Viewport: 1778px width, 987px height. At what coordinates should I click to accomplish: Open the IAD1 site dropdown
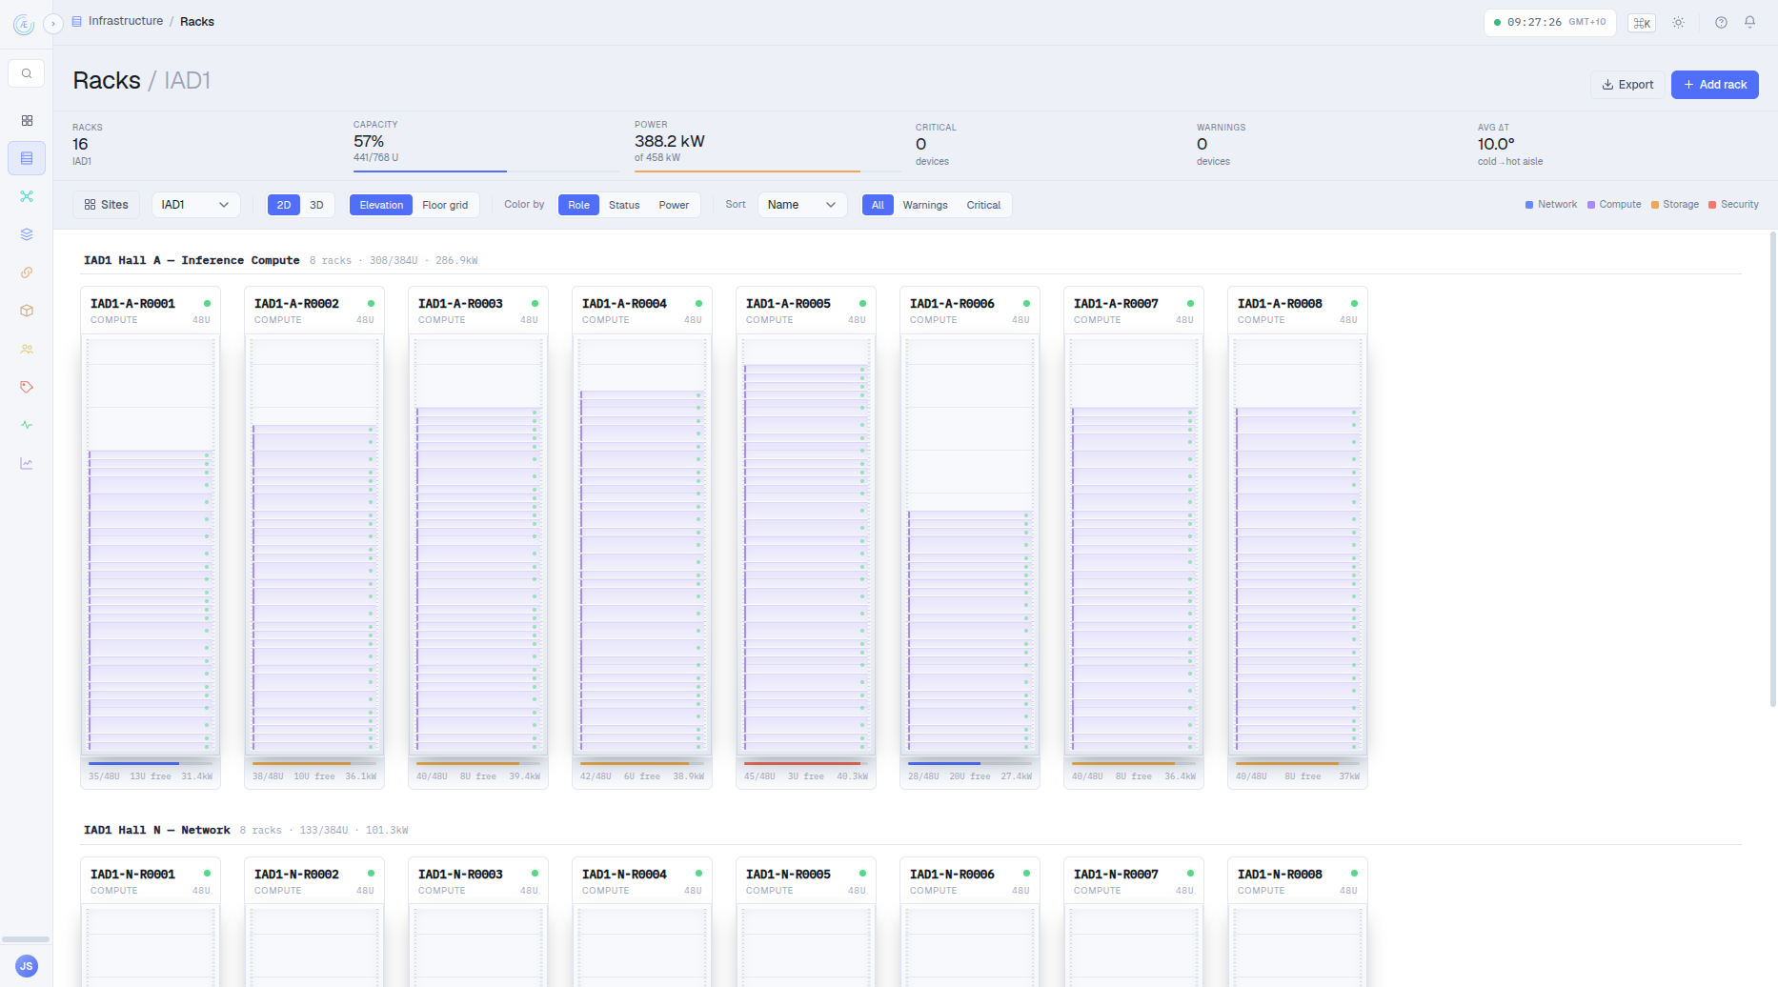tap(195, 205)
